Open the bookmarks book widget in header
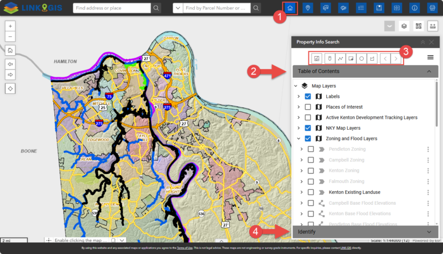 pos(379,8)
